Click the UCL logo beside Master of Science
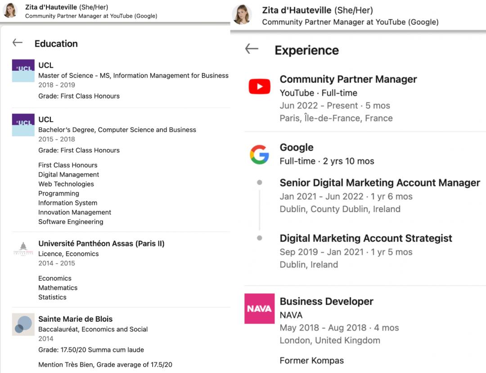This screenshot has height=373, width=486. (x=23, y=71)
